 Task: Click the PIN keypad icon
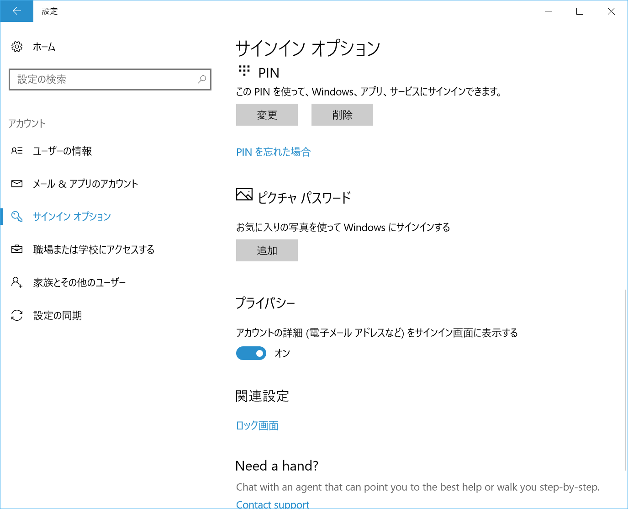click(245, 71)
